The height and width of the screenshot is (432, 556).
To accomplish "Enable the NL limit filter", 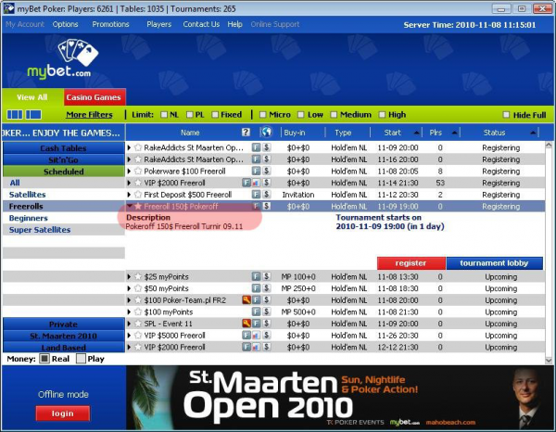I will pyautogui.click(x=164, y=115).
